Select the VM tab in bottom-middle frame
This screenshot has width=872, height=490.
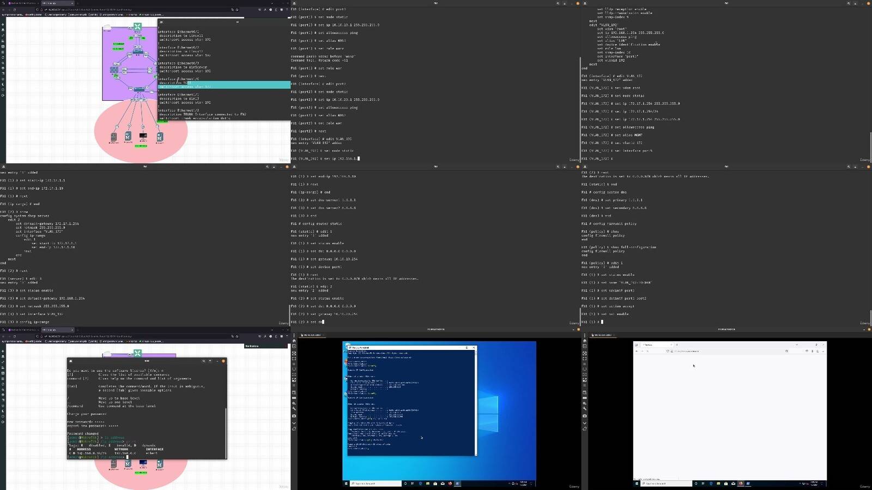[x=312, y=335]
